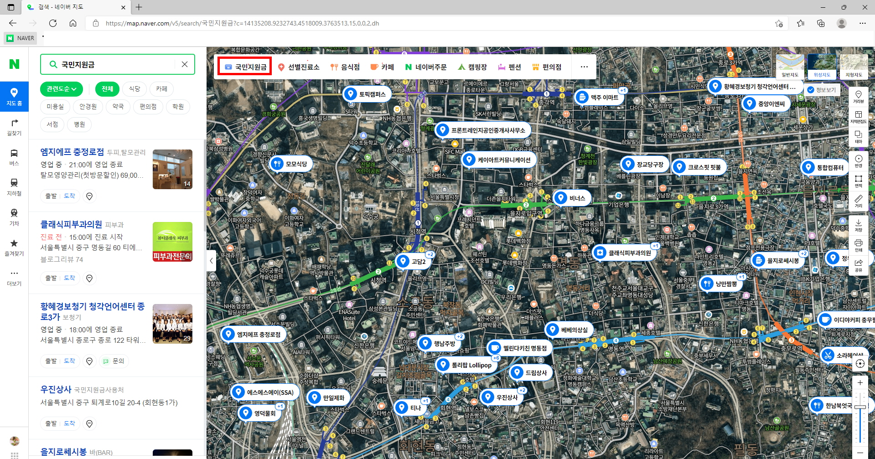Screen dimensions: 875x459
Task: Select 선별진료소 category on the map bar
Action: [299, 67]
